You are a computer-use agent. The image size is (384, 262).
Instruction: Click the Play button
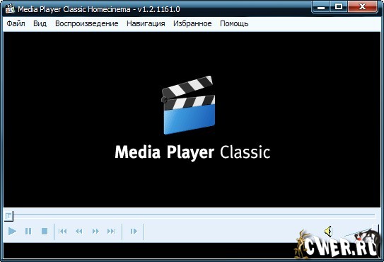[x=12, y=231]
